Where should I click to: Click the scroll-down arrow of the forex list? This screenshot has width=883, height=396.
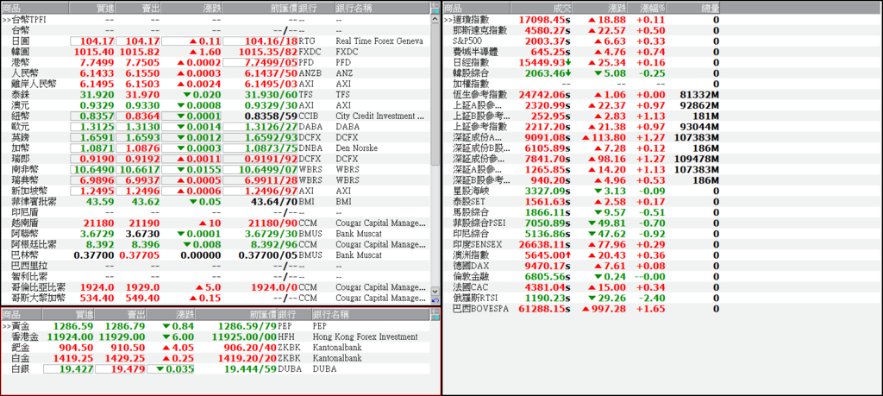click(x=435, y=292)
